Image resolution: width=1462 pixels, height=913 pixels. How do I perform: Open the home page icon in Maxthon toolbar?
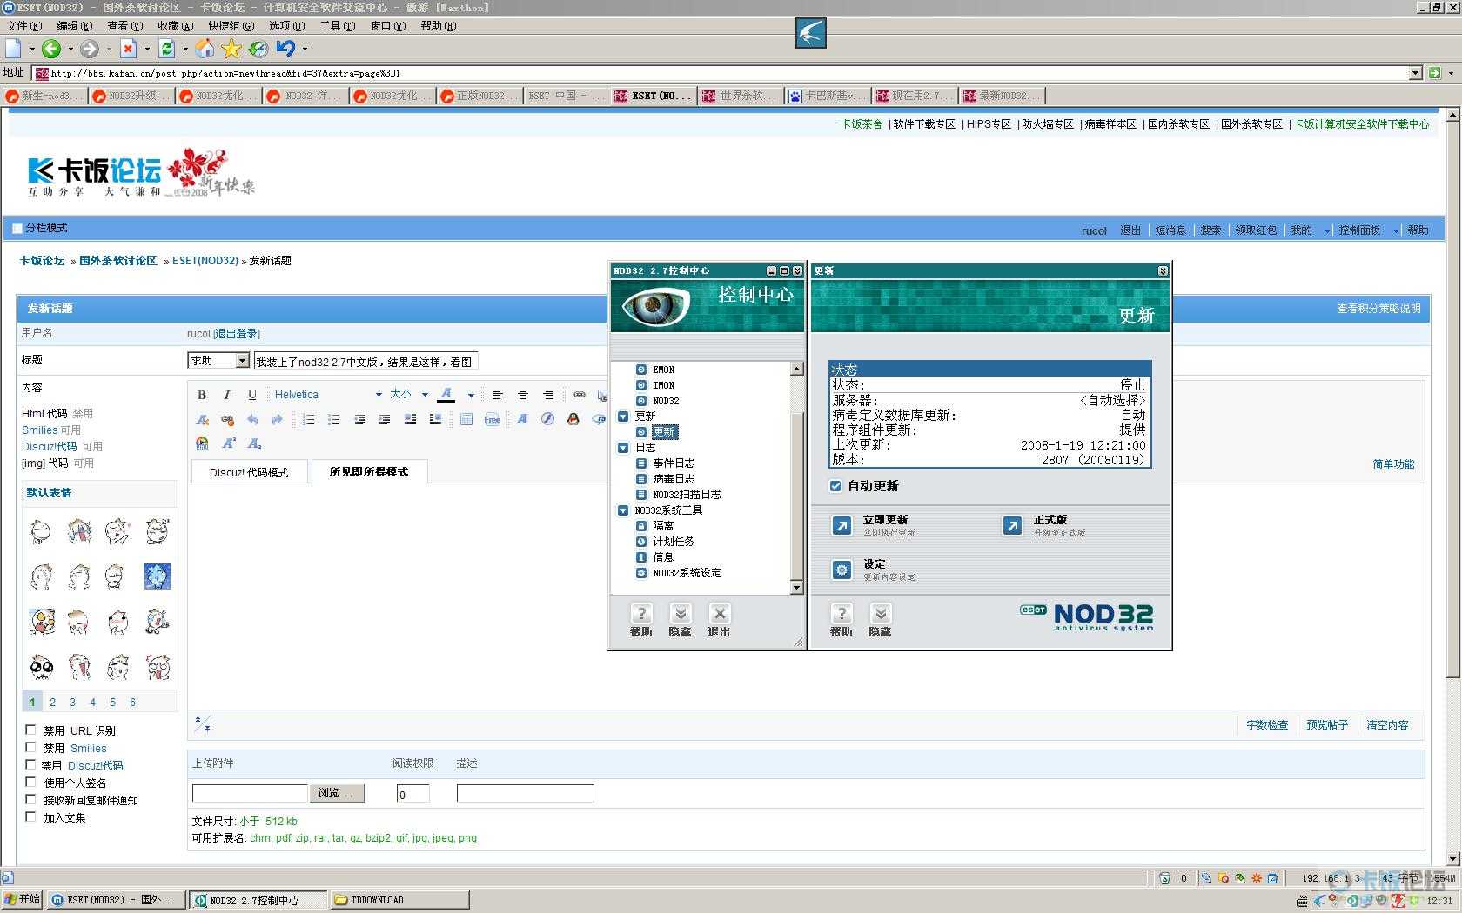[x=205, y=49]
